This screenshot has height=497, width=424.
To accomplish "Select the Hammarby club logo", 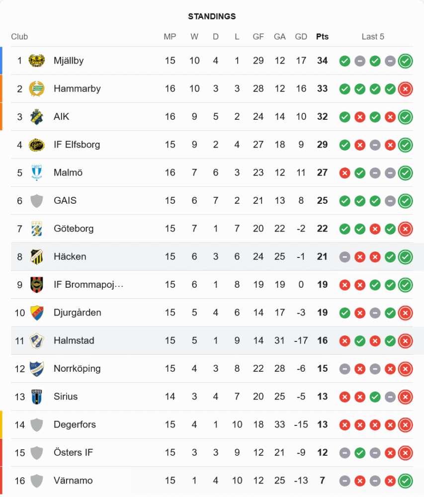I will (x=36, y=89).
